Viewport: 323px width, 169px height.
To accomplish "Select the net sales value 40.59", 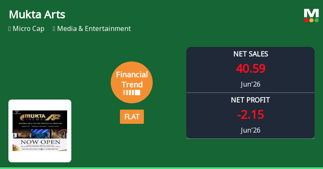I will pyautogui.click(x=250, y=68).
